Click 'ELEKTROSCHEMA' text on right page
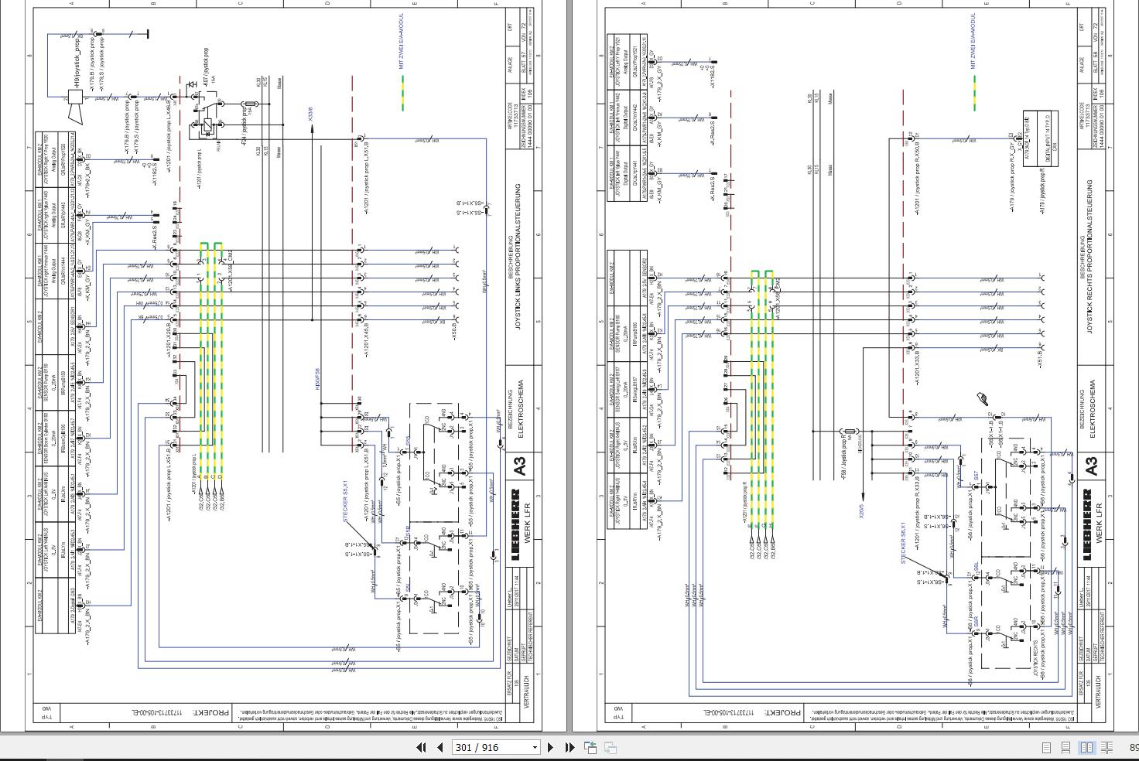The width and height of the screenshot is (1139, 761). [1092, 409]
